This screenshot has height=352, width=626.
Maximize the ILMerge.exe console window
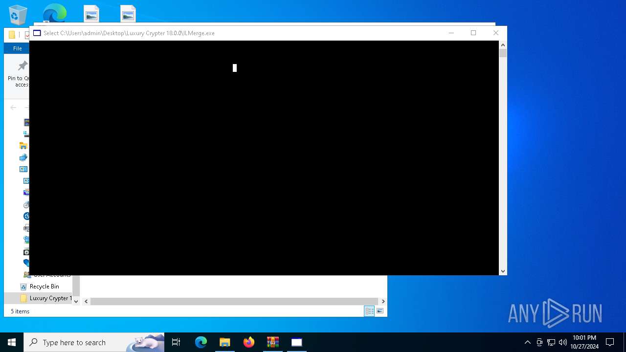point(473,33)
